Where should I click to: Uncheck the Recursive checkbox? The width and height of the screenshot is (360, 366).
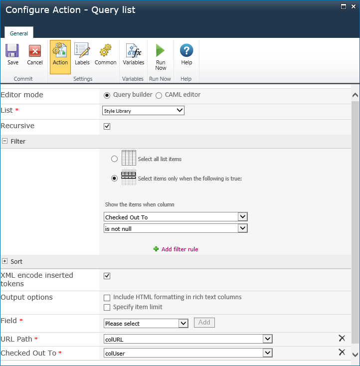coord(107,126)
